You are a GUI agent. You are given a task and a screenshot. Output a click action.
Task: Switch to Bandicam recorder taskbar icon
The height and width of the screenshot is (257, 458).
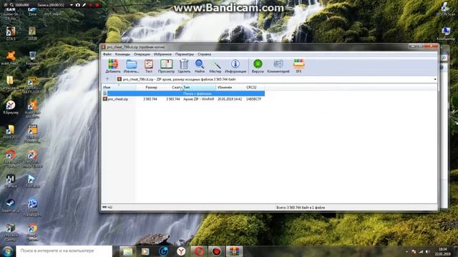pos(216,251)
